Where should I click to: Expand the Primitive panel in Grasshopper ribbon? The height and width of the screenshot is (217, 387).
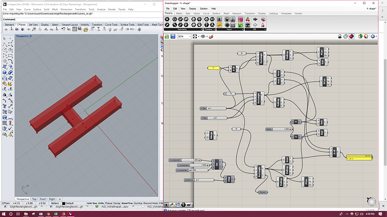tap(210, 29)
